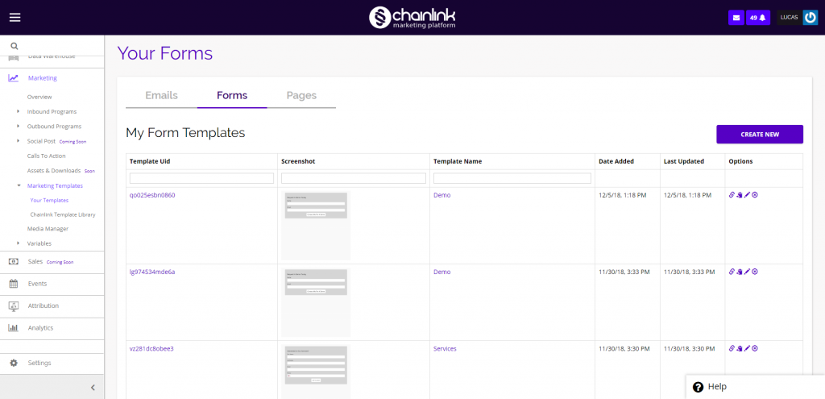The height and width of the screenshot is (399, 825).
Task: Click the Template Uid column header
Action: point(150,161)
